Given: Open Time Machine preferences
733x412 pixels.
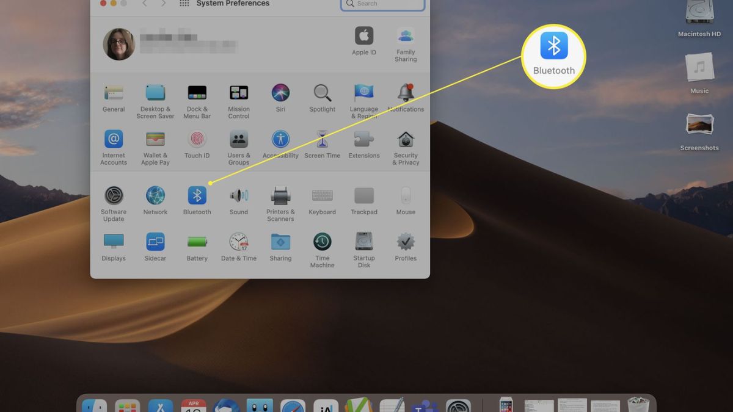Looking at the screenshot, I should pos(323,242).
